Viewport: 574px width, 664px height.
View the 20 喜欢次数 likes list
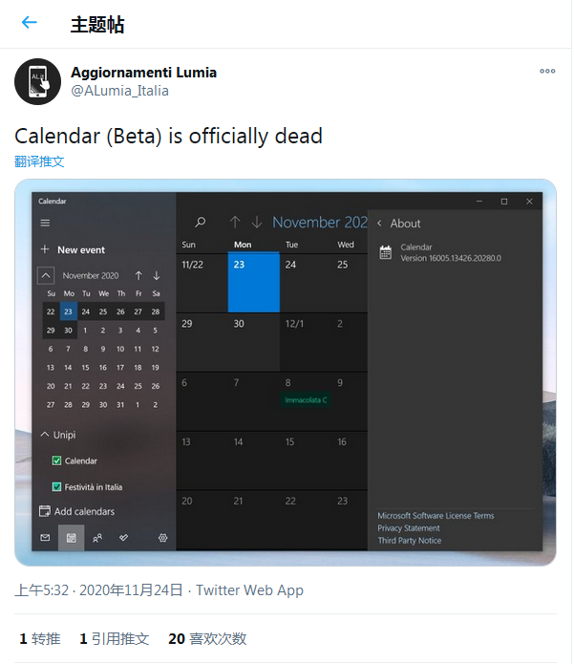(207, 638)
